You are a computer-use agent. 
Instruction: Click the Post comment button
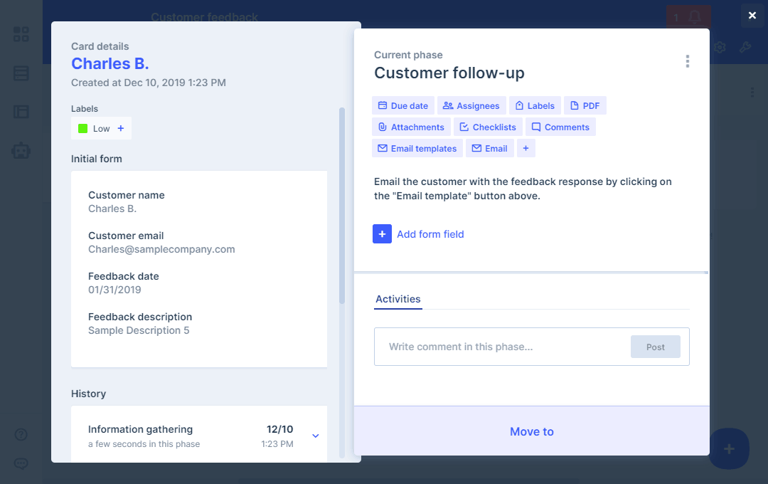pyautogui.click(x=655, y=347)
